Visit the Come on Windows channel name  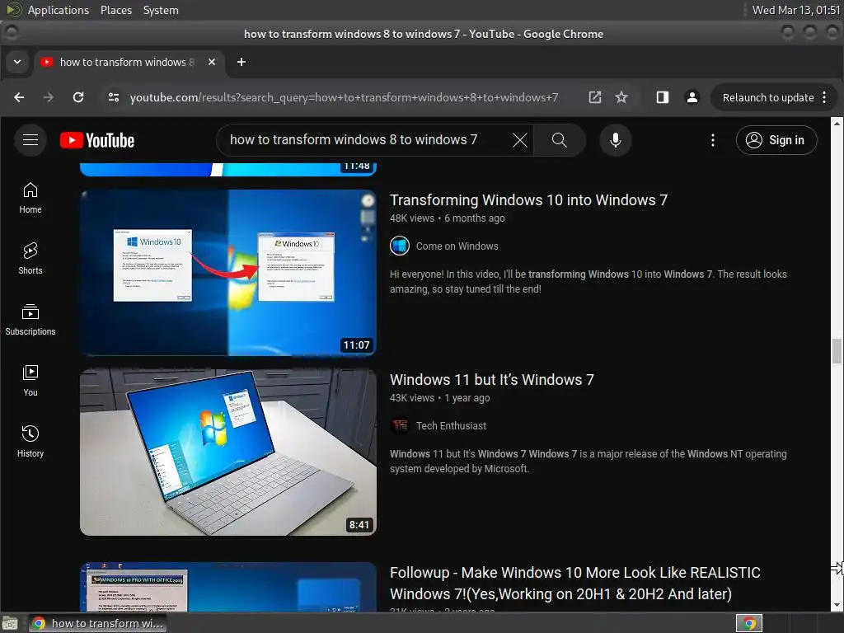coord(457,246)
